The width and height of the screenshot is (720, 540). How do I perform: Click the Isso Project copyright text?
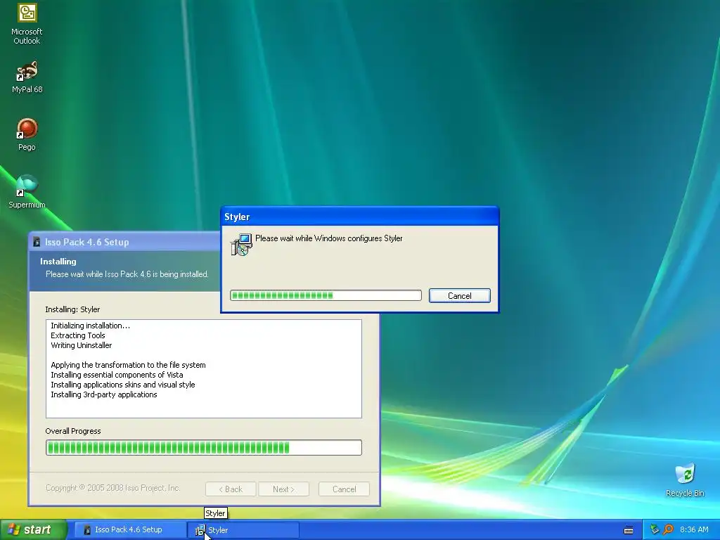(x=112, y=488)
